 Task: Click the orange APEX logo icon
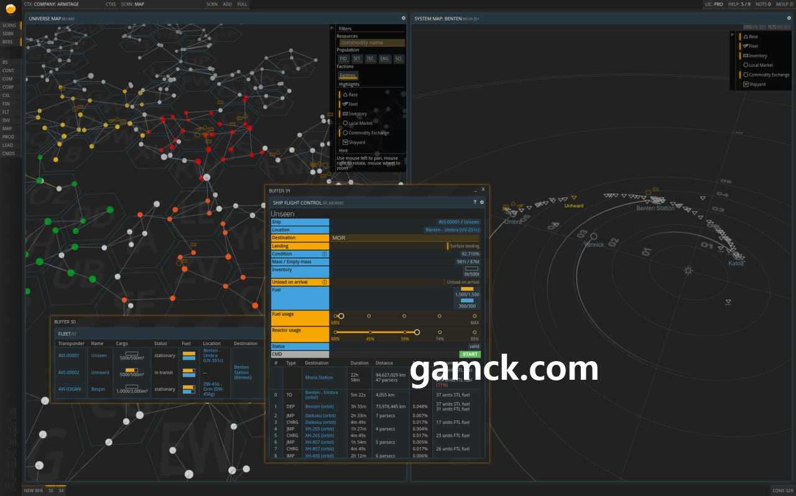[x=10, y=9]
